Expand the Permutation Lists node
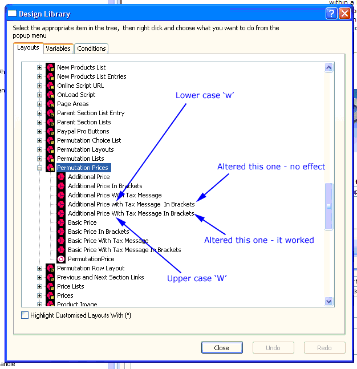357x369 pixels. click(x=40, y=159)
